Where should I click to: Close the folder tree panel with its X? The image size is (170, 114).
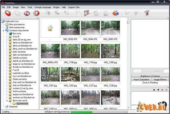38,18
